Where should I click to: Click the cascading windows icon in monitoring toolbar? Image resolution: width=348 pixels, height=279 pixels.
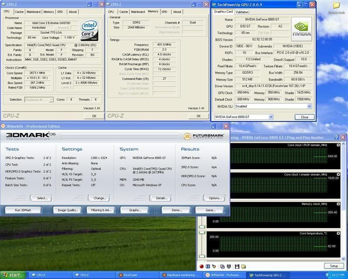click(x=222, y=266)
